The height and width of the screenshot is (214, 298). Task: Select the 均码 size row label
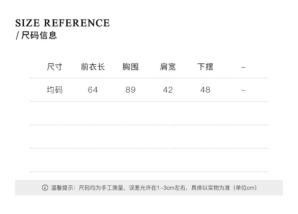[55, 90]
